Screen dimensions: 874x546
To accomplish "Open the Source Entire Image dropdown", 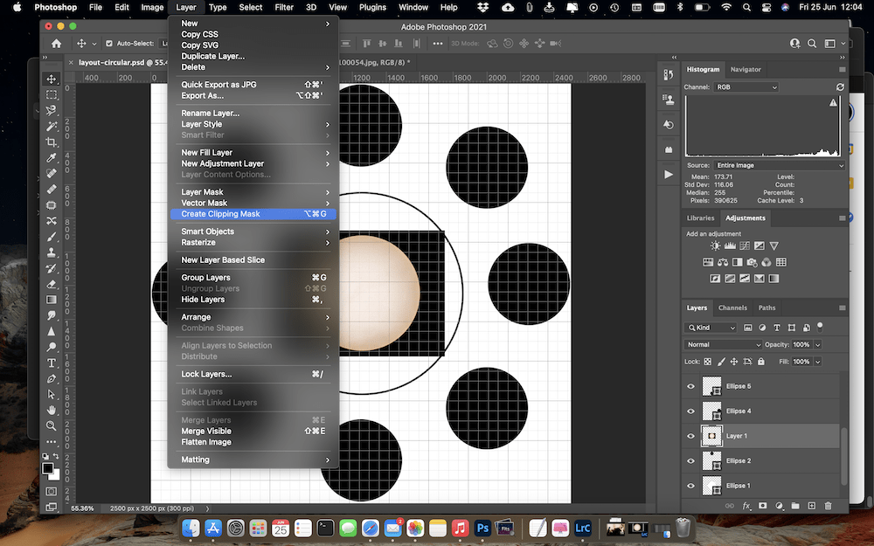I will coord(780,165).
